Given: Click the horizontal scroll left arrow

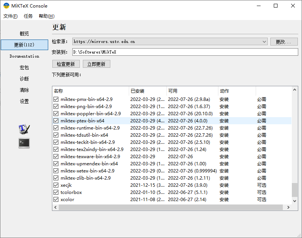Looking at the screenshot, I should 55,207.
